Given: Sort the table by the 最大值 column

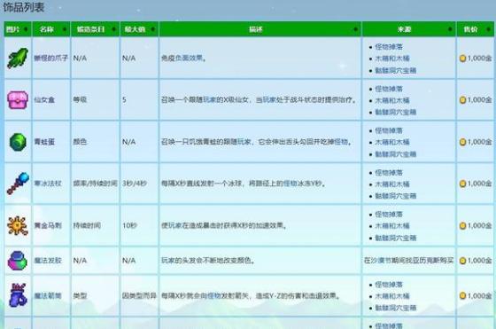Looking at the screenshot, I should (139, 29).
